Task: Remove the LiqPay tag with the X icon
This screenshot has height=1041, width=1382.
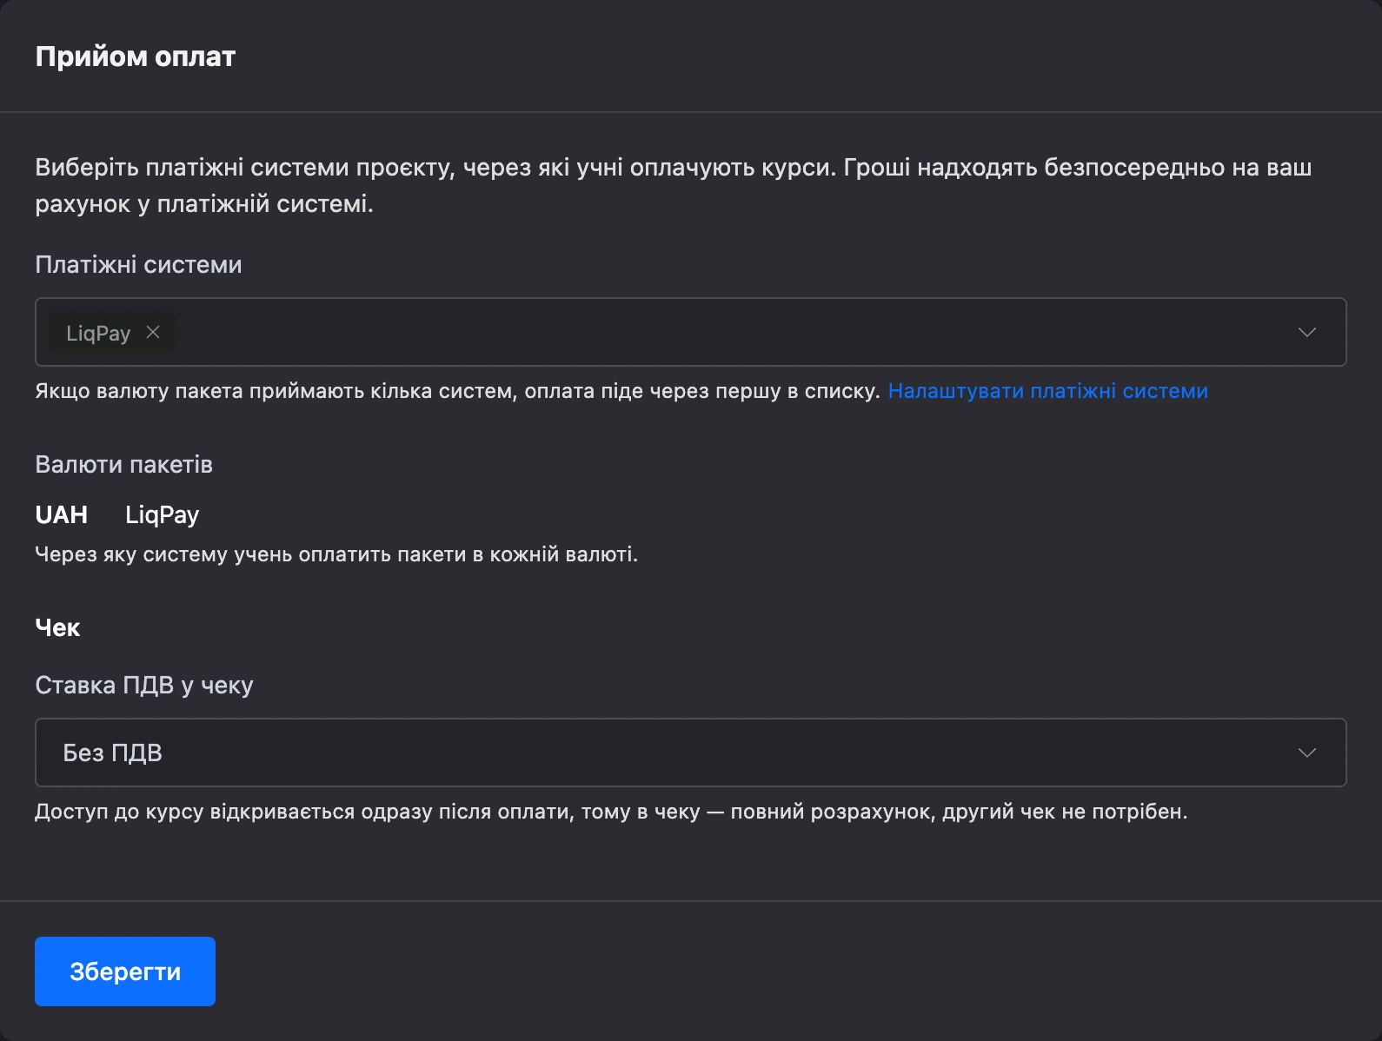Action: tap(153, 332)
